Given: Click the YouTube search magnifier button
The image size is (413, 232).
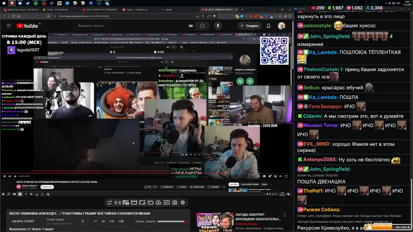Looking at the screenshot, I should click(202, 26).
